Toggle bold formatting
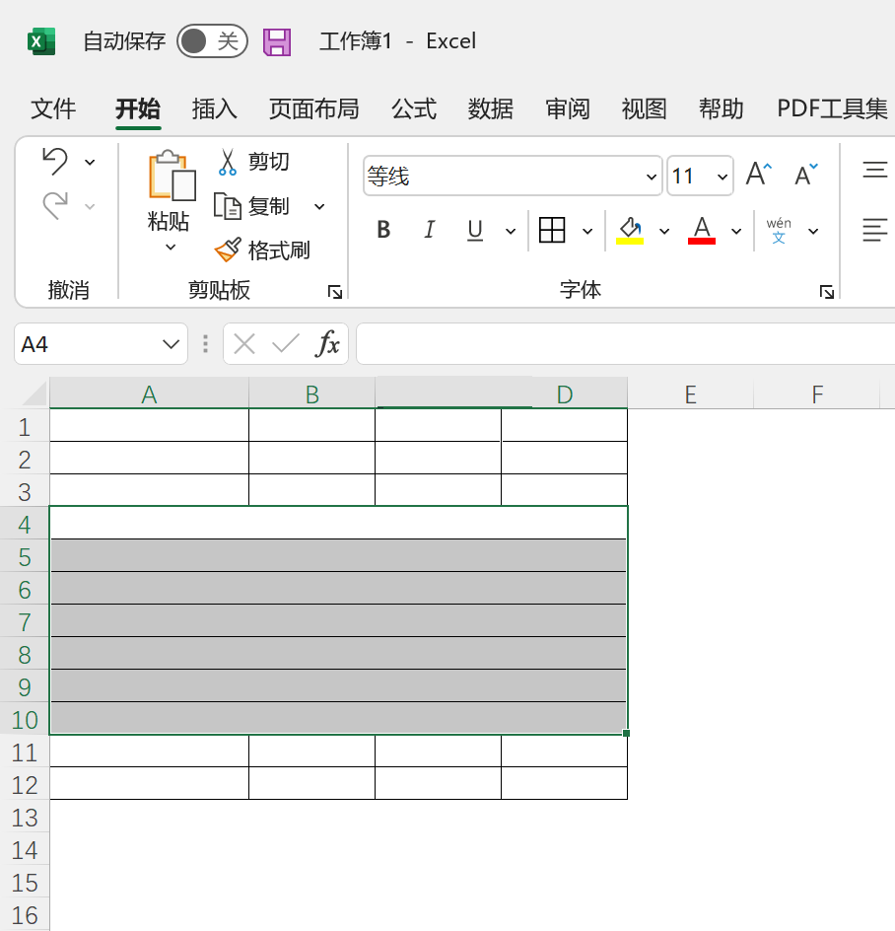 [x=384, y=231]
